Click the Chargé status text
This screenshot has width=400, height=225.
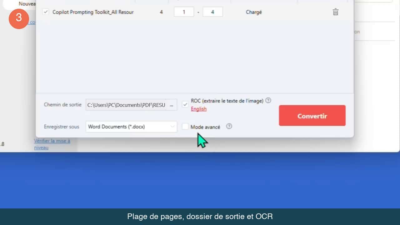[254, 12]
